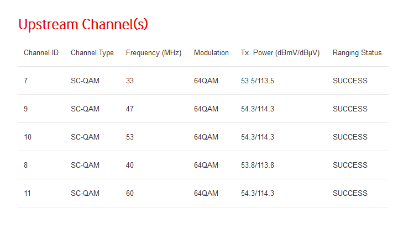The width and height of the screenshot is (419, 235).
Task: Click the frequency value 33
Action: (x=129, y=81)
